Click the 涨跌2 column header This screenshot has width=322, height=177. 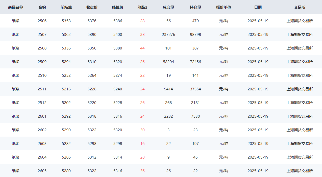pos(142,7)
